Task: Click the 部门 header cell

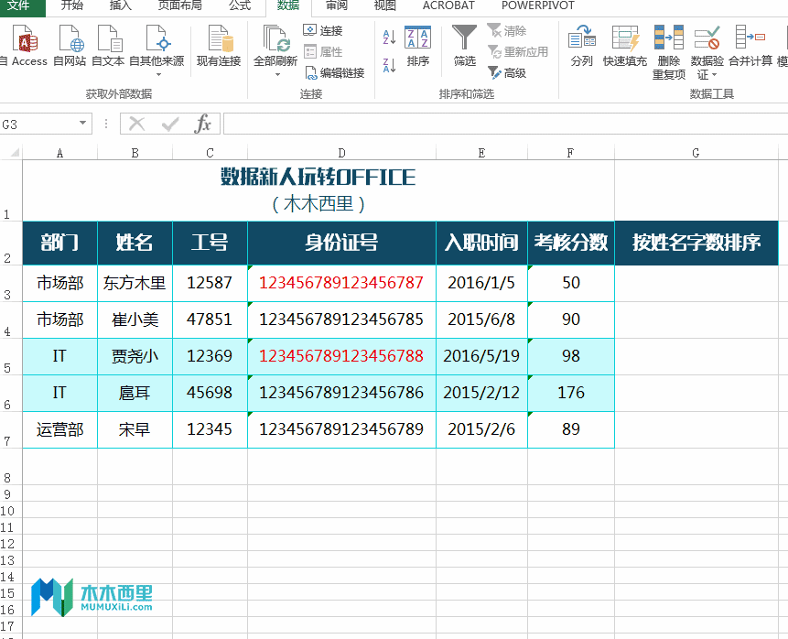Action: [59, 243]
